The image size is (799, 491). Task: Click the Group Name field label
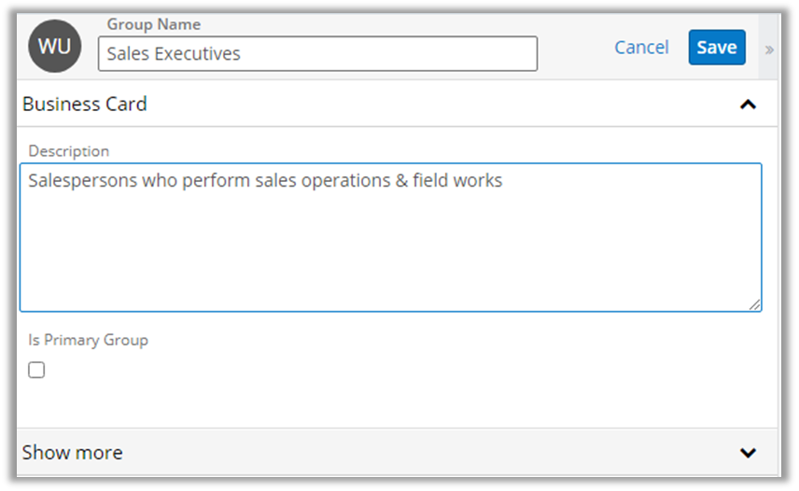click(153, 24)
